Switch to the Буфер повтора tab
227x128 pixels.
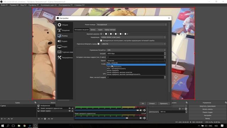coord(110,30)
